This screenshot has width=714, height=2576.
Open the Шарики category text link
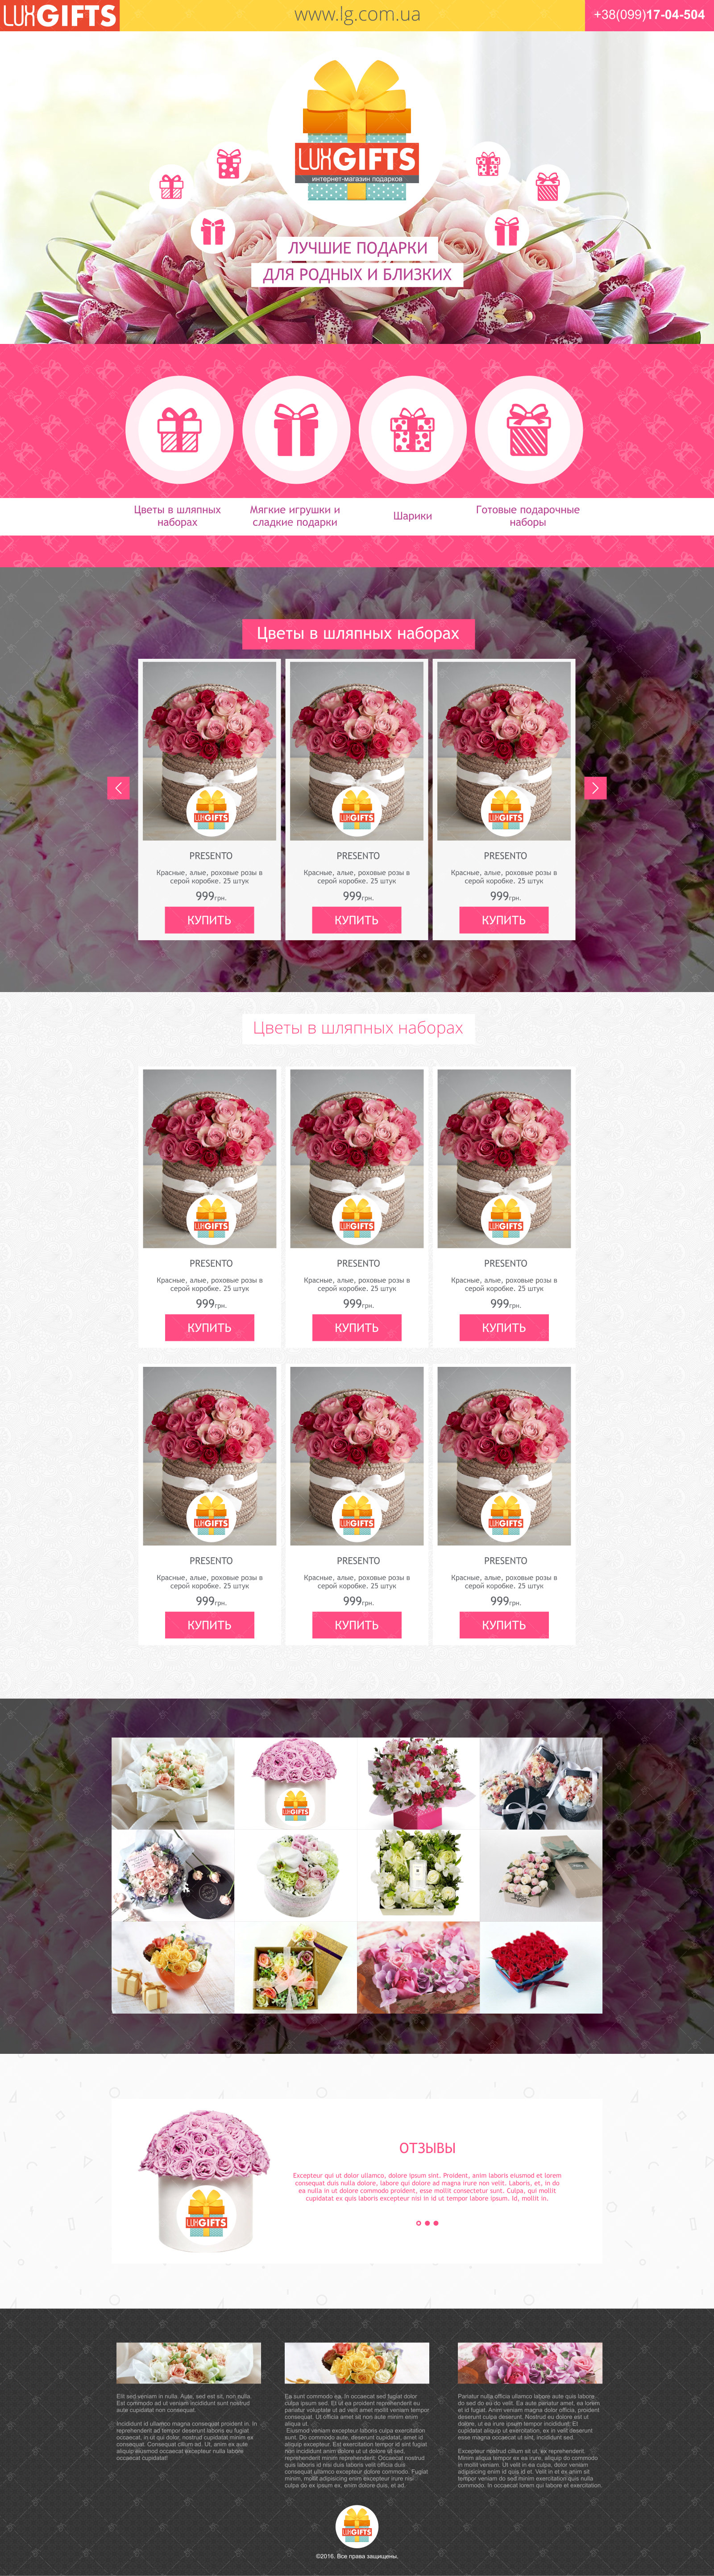coord(412,516)
